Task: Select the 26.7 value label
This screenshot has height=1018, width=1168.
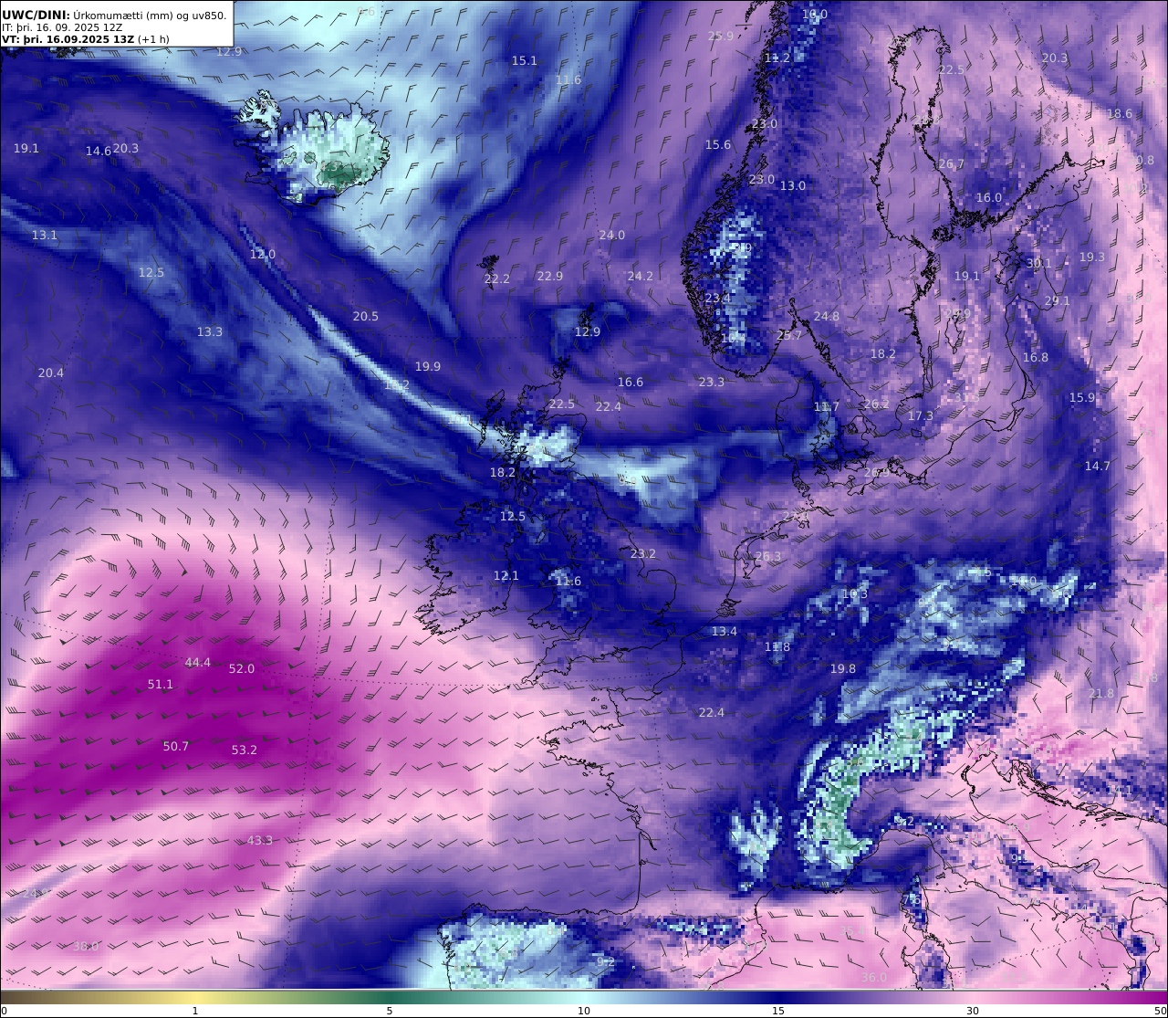Action: (951, 164)
